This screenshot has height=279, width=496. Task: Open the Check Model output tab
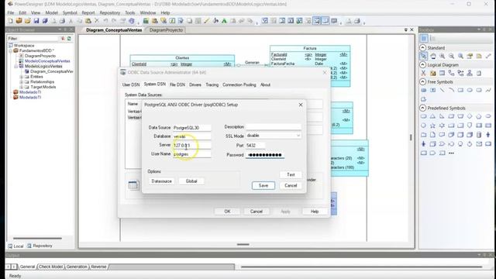50,267
